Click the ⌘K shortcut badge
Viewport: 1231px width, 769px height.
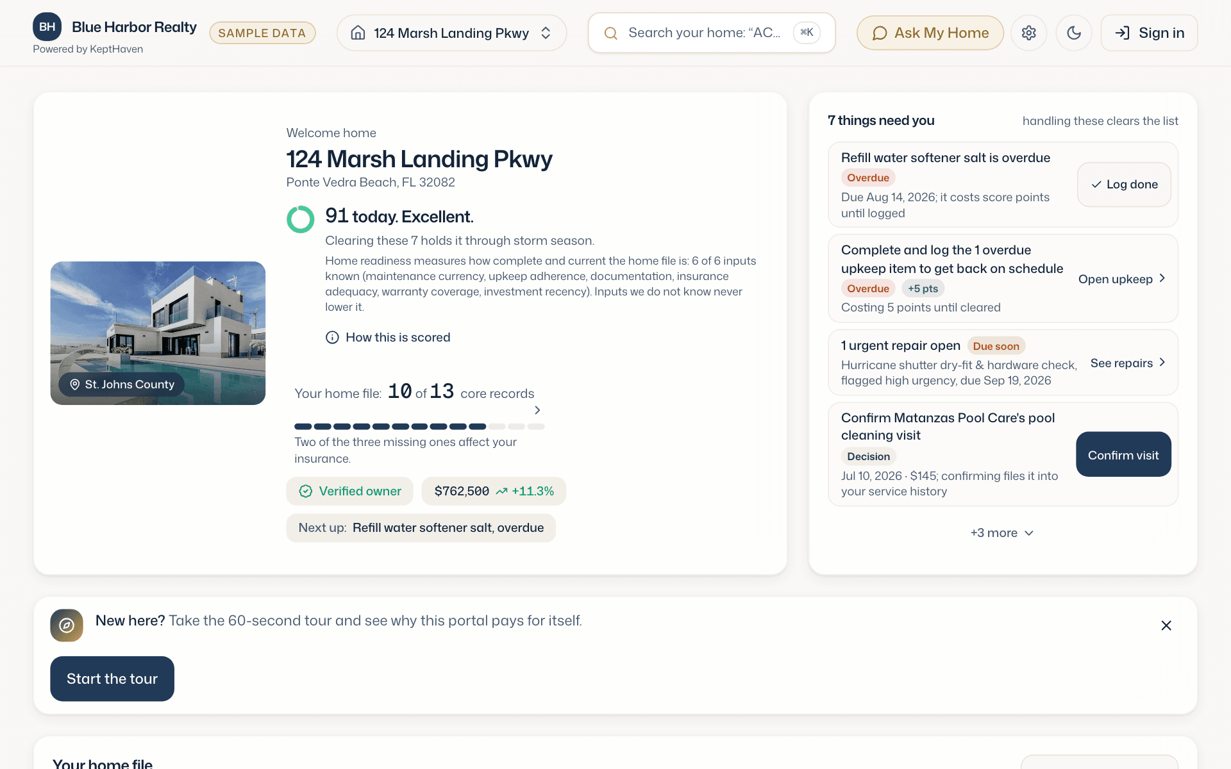coord(807,33)
